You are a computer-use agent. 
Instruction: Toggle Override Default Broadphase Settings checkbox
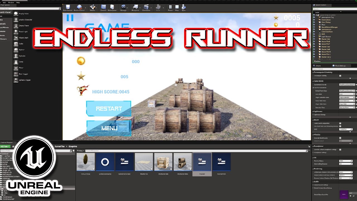pyautogui.click(x=340, y=150)
